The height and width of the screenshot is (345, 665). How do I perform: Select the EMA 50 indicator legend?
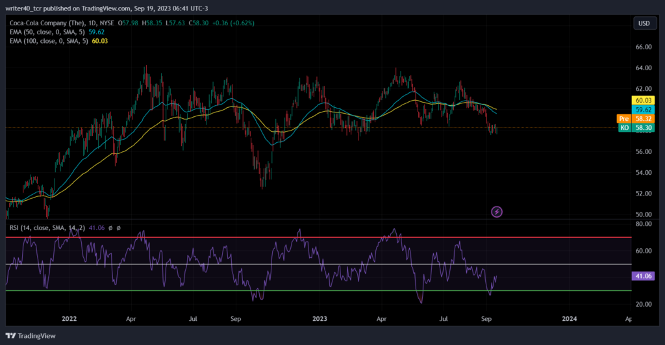[57, 32]
